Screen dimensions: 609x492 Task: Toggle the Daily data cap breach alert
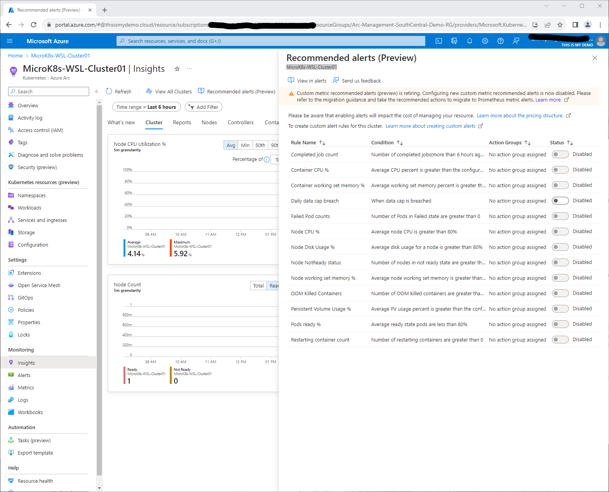click(x=560, y=201)
